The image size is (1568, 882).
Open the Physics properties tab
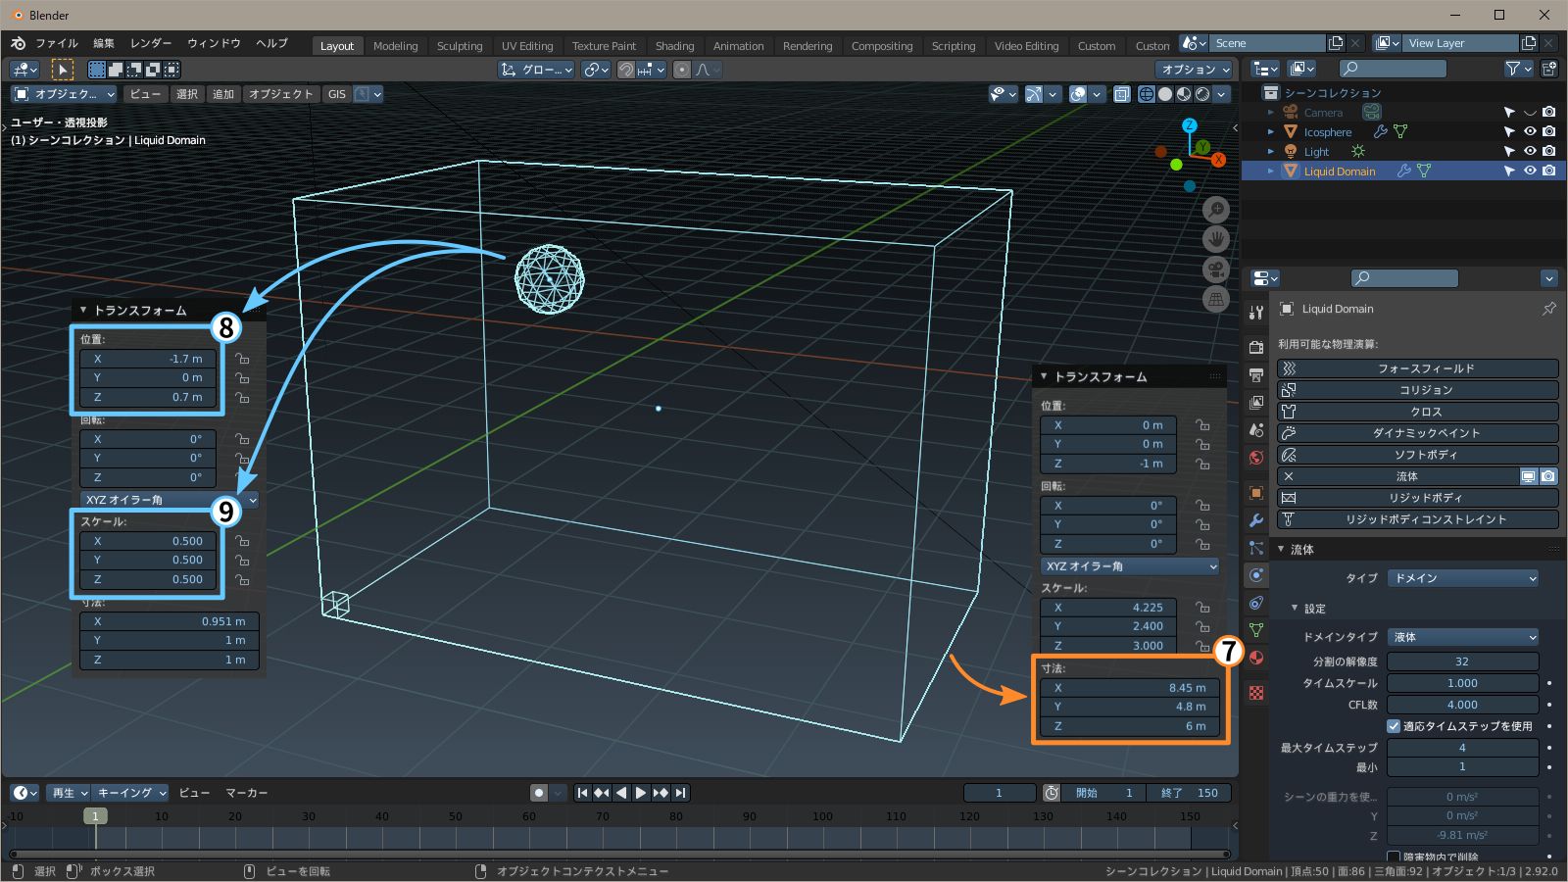tap(1256, 575)
